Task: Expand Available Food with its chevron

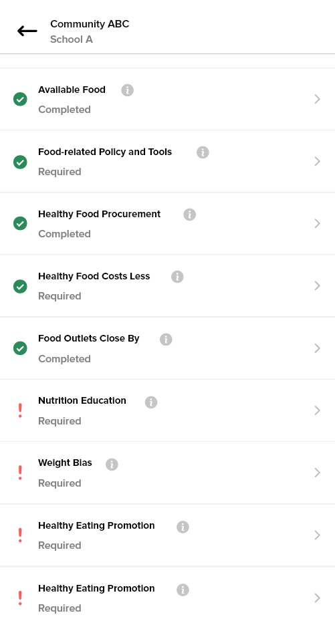Action: pos(318,99)
